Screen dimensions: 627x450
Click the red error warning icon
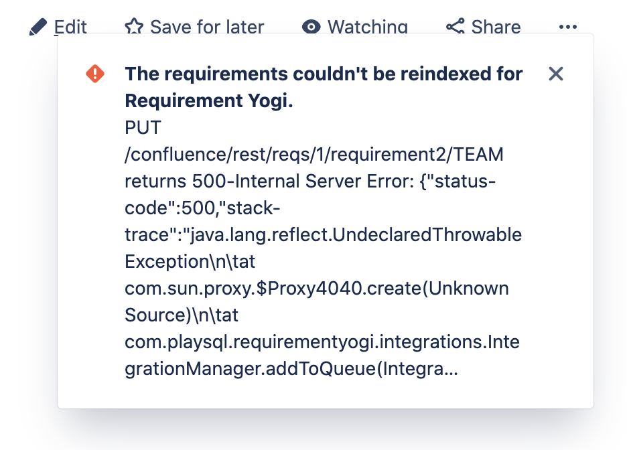click(x=95, y=74)
